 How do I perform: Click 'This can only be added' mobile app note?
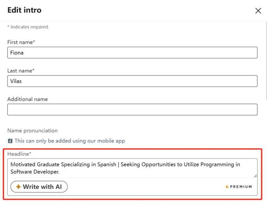coord(70,141)
